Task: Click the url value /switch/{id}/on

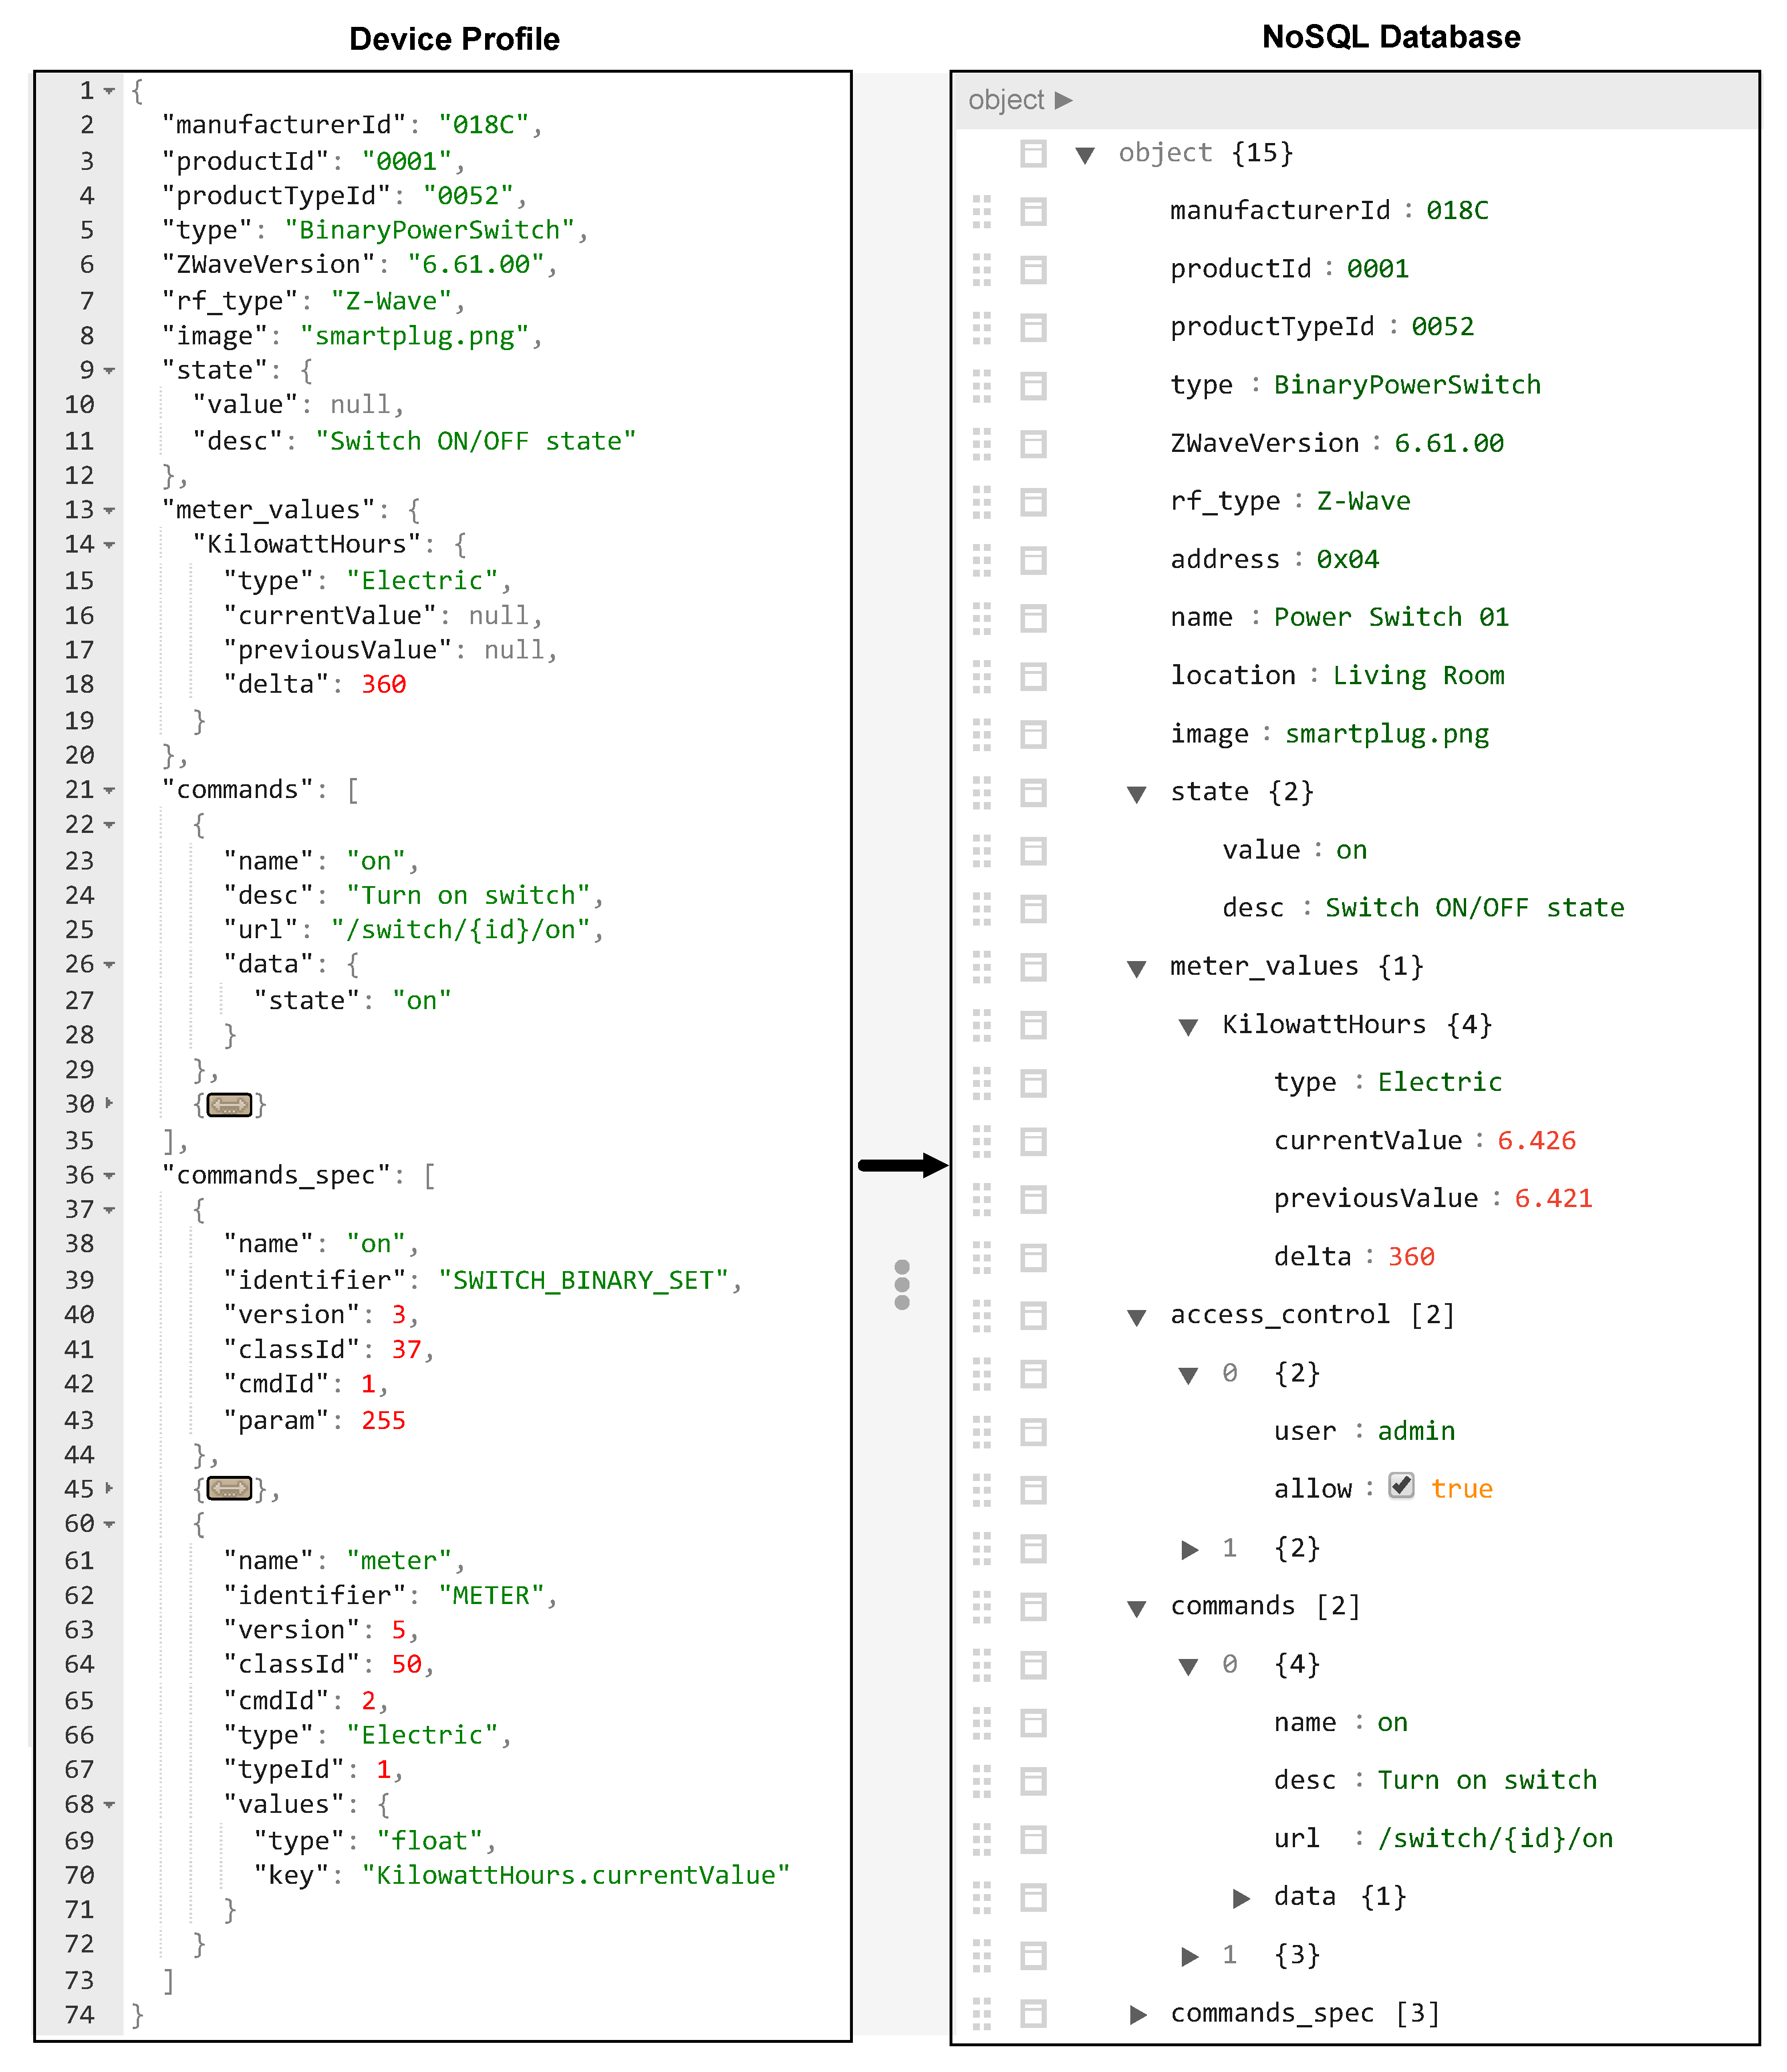Action: pos(1495,1838)
